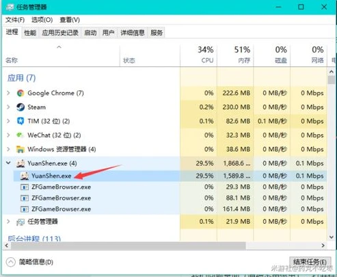The height and width of the screenshot is (277, 337).
Task: Click the TIM app icon
Action: coord(21,121)
